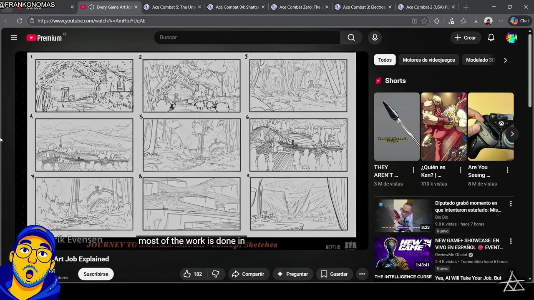This screenshot has width=534, height=300.
Task: Select Modelado 3D filter chip
Action: click(x=480, y=60)
